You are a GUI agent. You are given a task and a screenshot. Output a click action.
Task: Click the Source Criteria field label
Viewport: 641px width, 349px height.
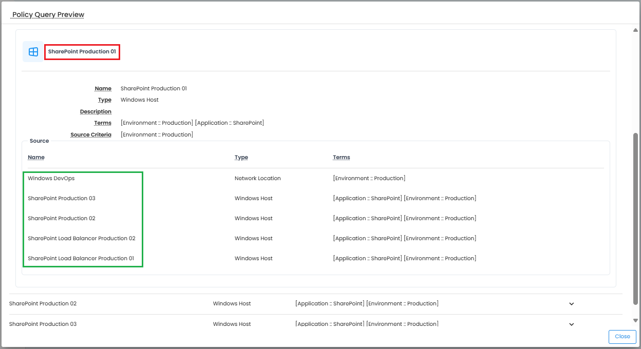[91, 135]
